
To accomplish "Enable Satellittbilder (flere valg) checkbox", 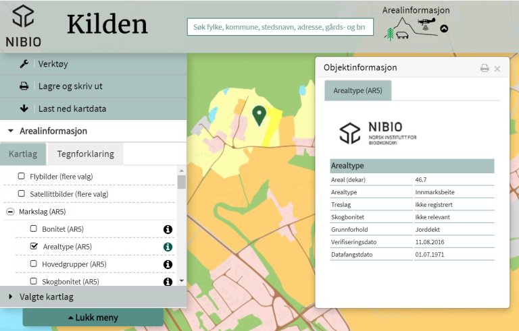I will click(21, 193).
